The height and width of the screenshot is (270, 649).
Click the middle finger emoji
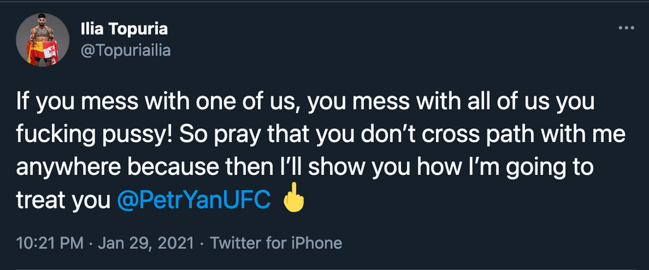click(x=292, y=200)
